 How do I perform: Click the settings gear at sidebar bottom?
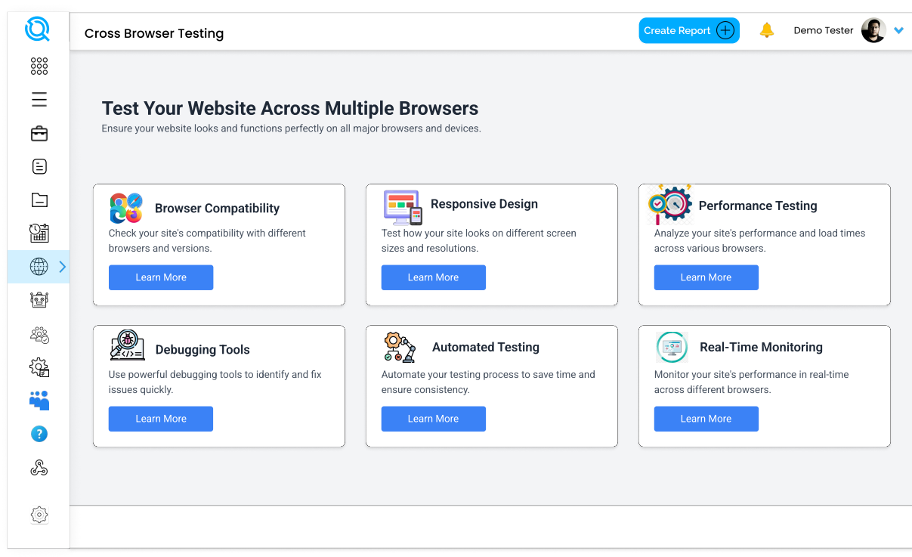39,515
